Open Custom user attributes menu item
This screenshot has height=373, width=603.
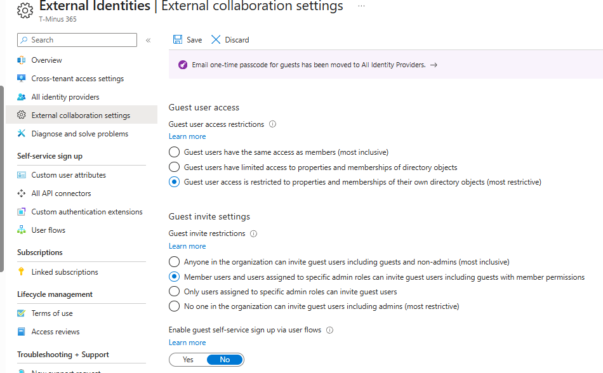point(69,175)
